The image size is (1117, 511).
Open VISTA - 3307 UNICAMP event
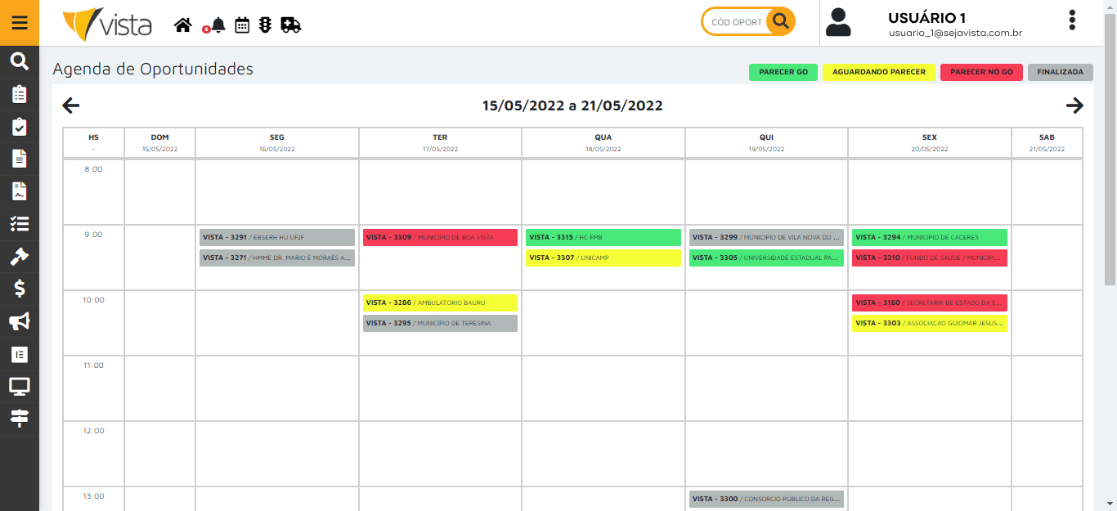[603, 258]
